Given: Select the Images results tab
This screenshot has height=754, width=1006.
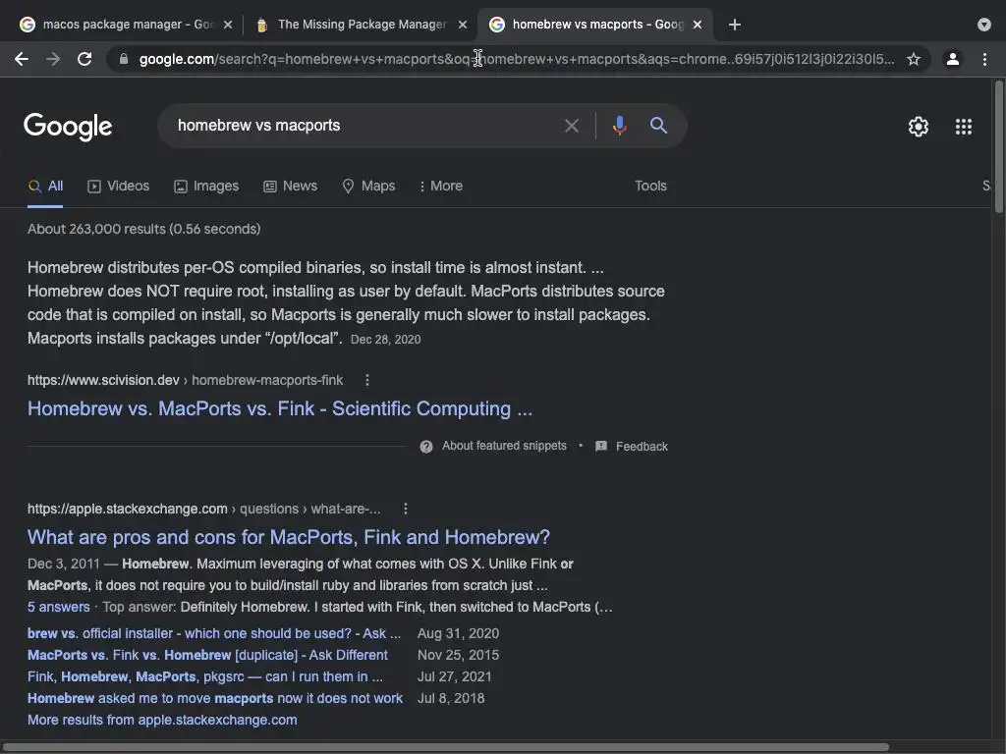Looking at the screenshot, I should click(206, 186).
